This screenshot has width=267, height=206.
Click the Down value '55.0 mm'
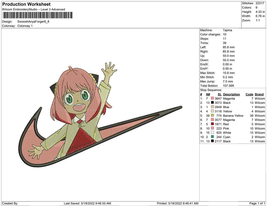[229, 60]
